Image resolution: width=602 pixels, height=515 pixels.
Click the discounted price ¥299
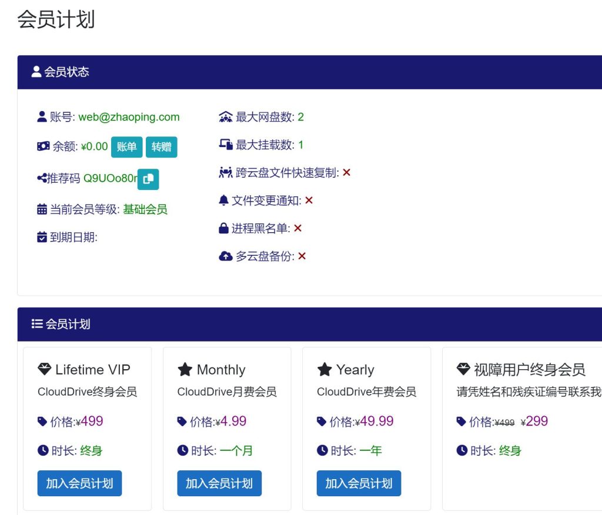534,422
